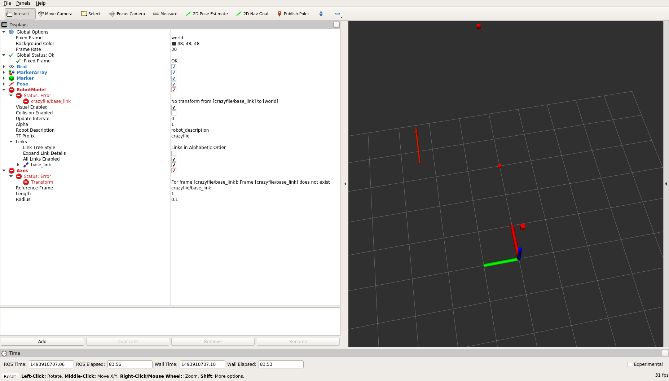Click the red Pose arrow icon
Viewport: 669px width, 381px height.
12,84
